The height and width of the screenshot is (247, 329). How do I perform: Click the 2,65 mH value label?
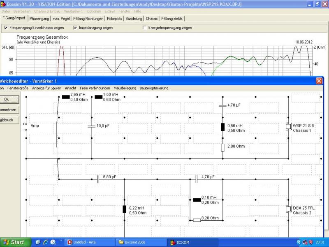point(78,95)
